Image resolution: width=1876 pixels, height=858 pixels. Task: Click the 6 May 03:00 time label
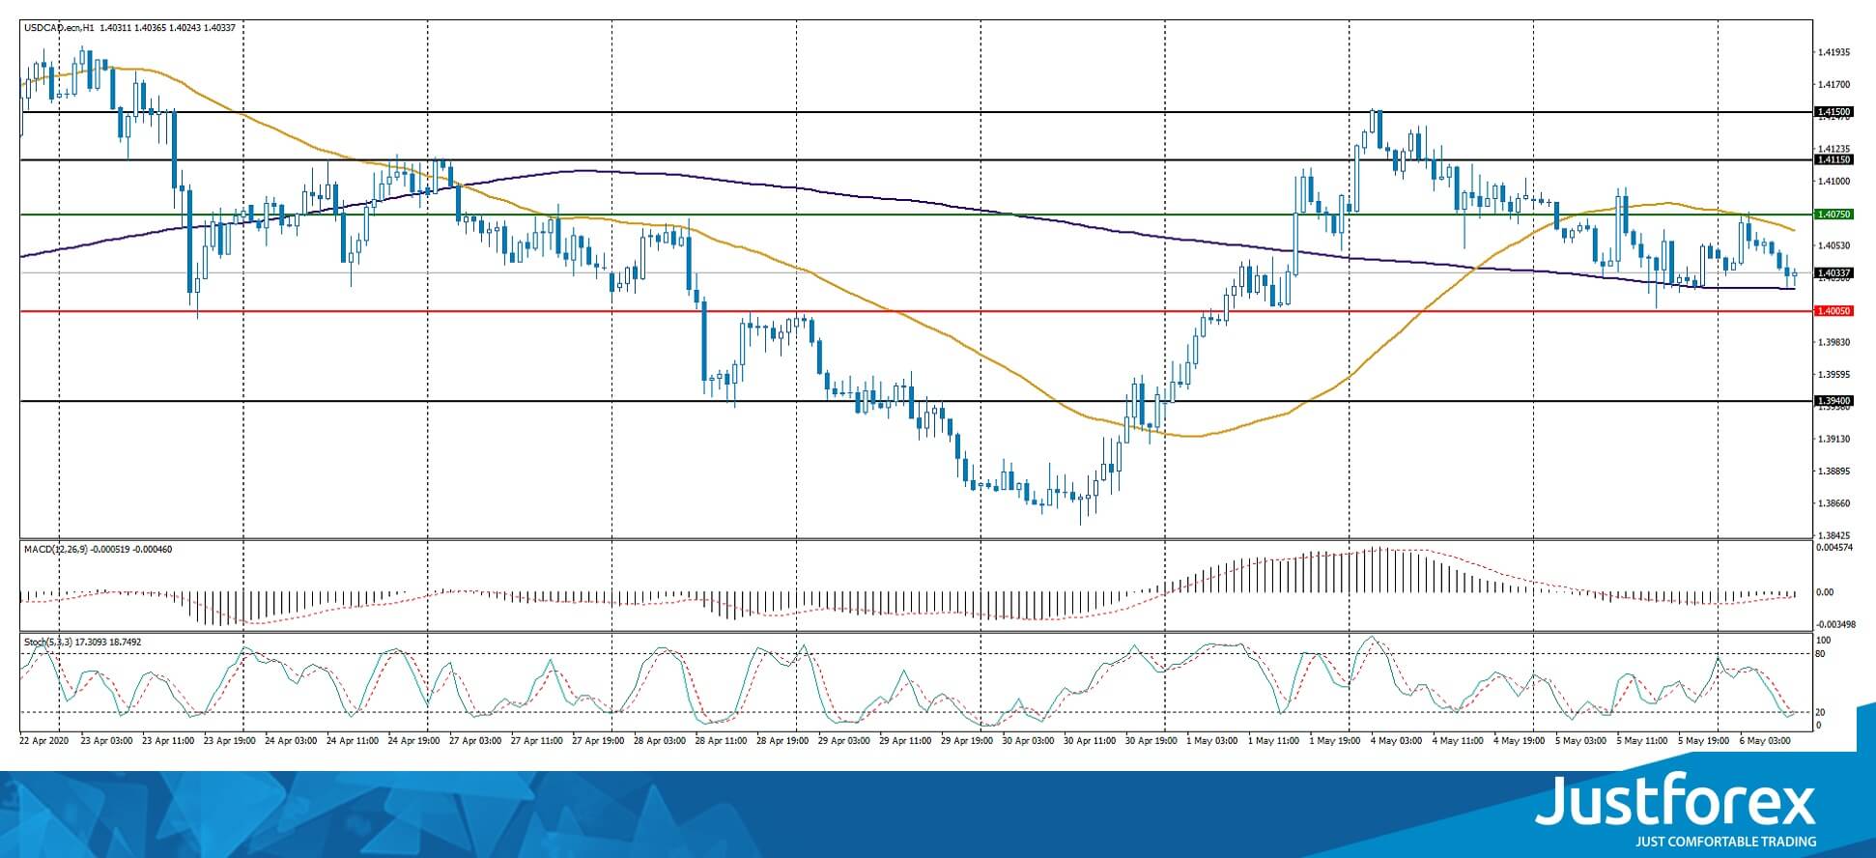coord(1767,741)
